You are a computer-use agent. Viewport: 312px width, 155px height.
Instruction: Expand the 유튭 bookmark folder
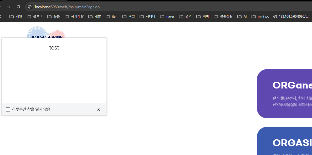pyautogui.click(x=54, y=16)
